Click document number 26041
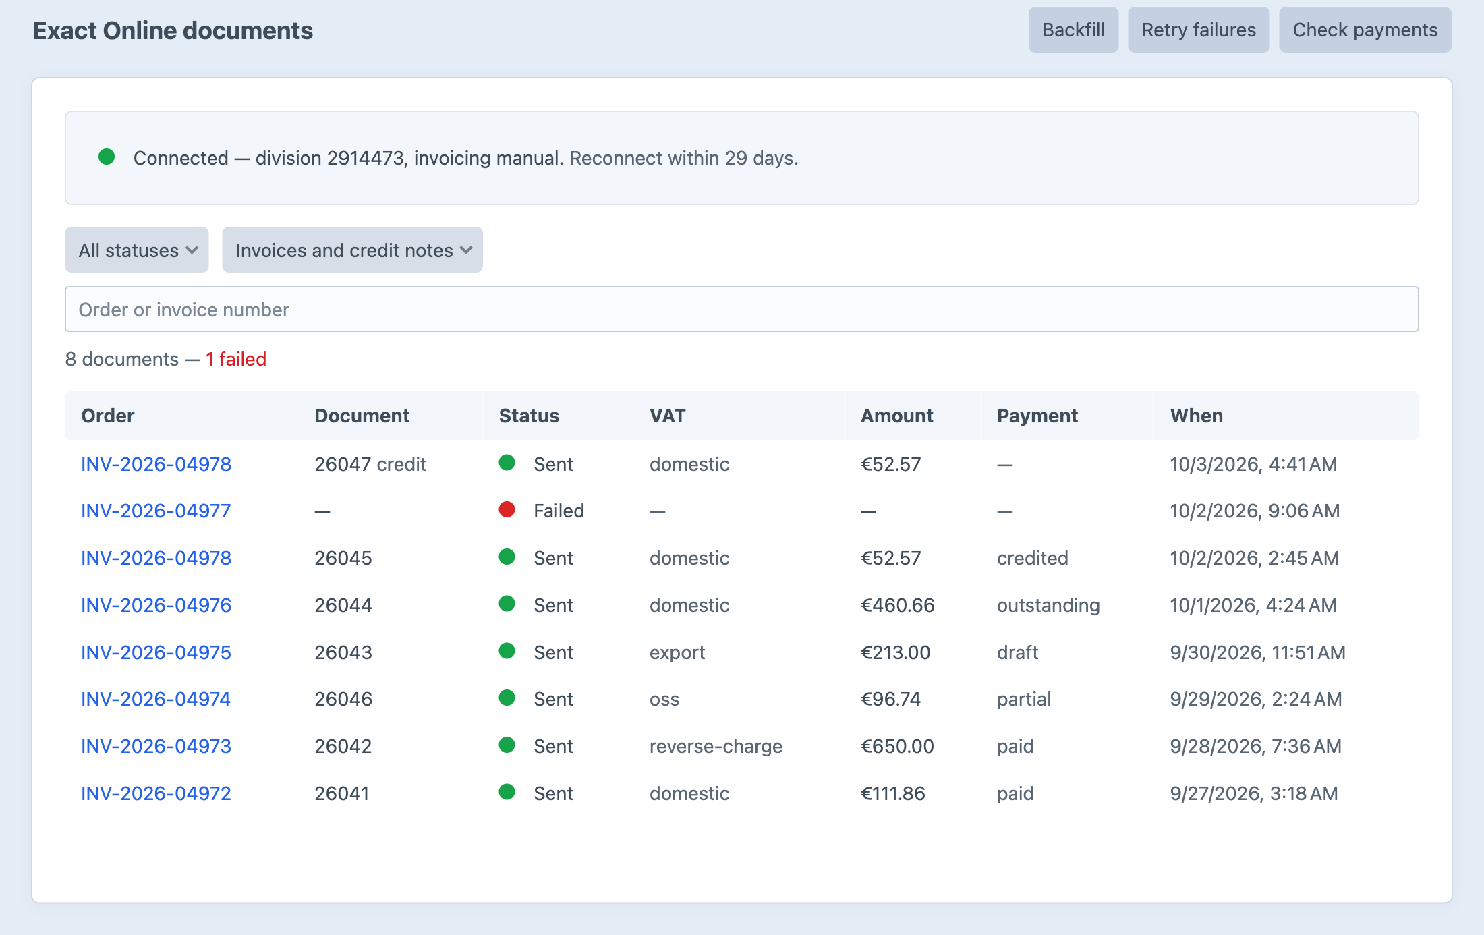The width and height of the screenshot is (1484, 935). point(342,793)
